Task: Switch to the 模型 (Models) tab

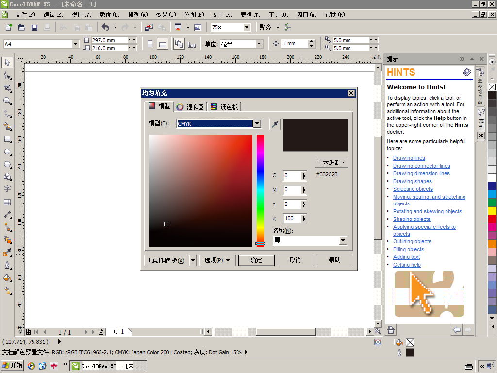Action: coord(159,106)
